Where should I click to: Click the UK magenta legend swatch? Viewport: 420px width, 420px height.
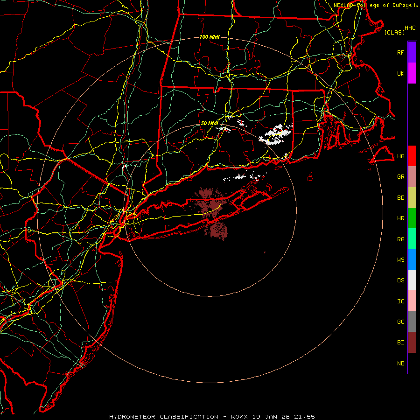(412, 73)
